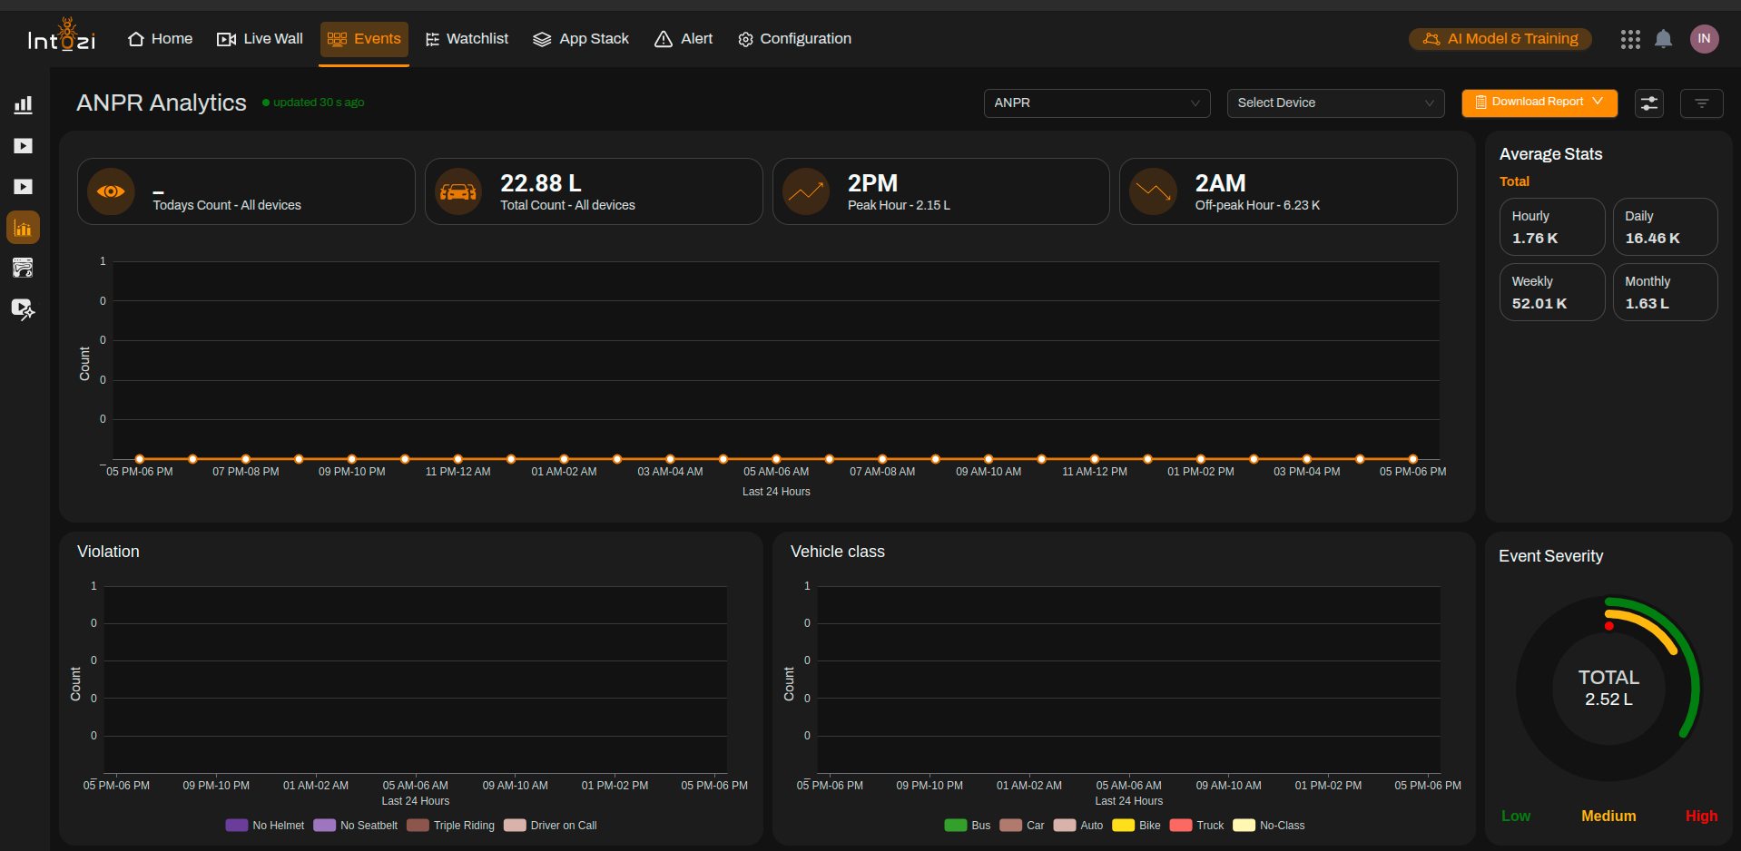The image size is (1741, 851).
Task: Select the video enhancement sparkle icon in sidebar
Action: point(24,308)
